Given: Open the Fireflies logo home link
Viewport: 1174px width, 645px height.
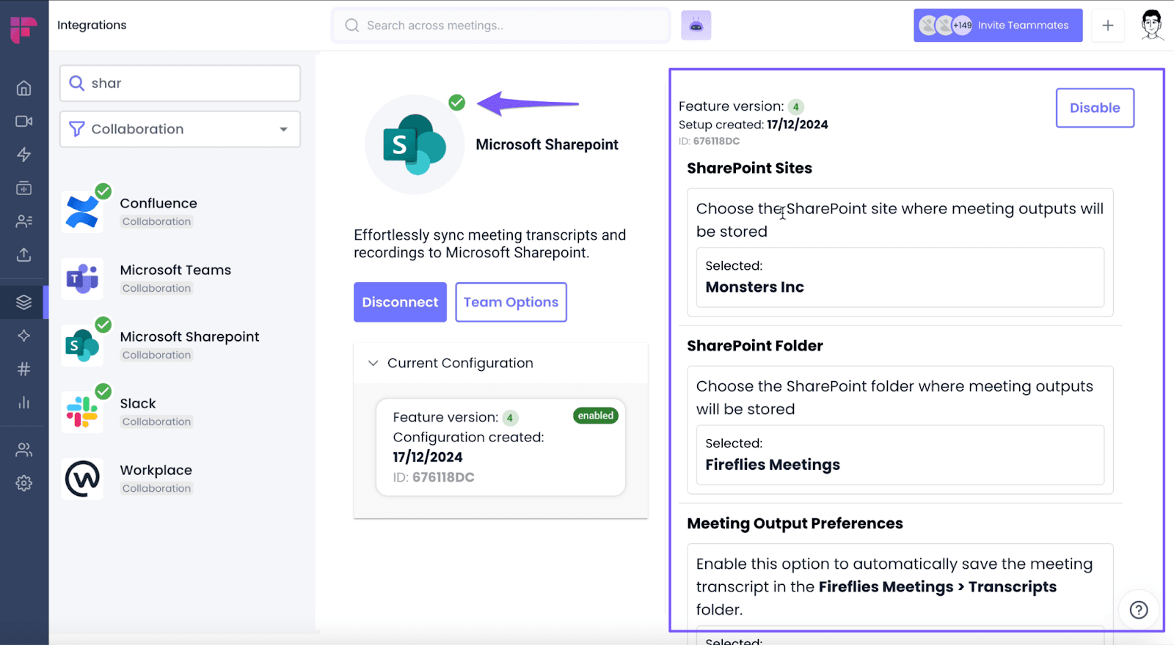Looking at the screenshot, I should 23,30.
